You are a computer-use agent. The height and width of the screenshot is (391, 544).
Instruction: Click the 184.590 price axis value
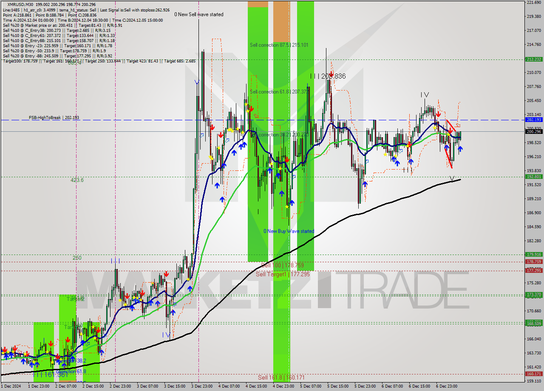534,227
